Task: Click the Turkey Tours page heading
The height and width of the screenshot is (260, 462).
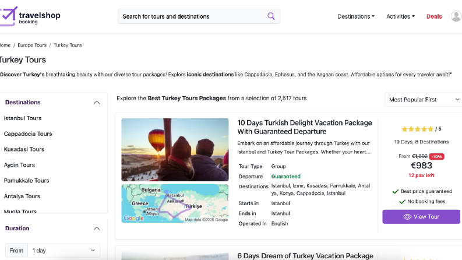Action: pyautogui.click(x=23, y=60)
